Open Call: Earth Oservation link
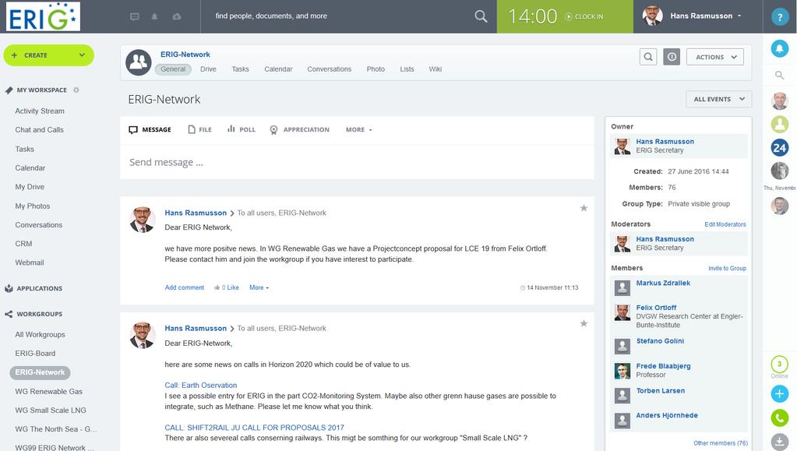797x451 pixels. click(201, 386)
